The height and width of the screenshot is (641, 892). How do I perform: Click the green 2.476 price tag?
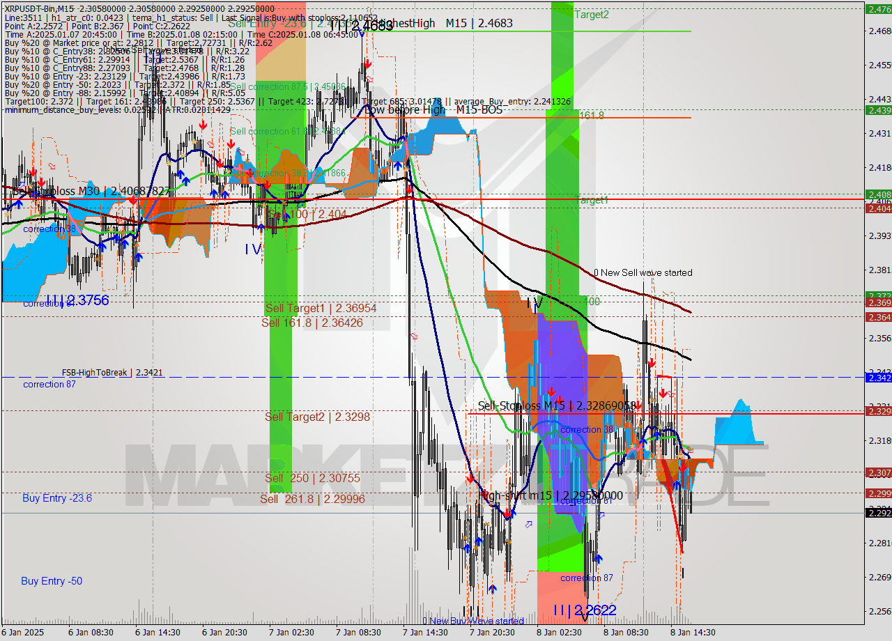pos(878,9)
